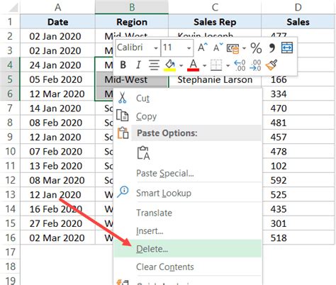Click the Center align icon

(154, 65)
